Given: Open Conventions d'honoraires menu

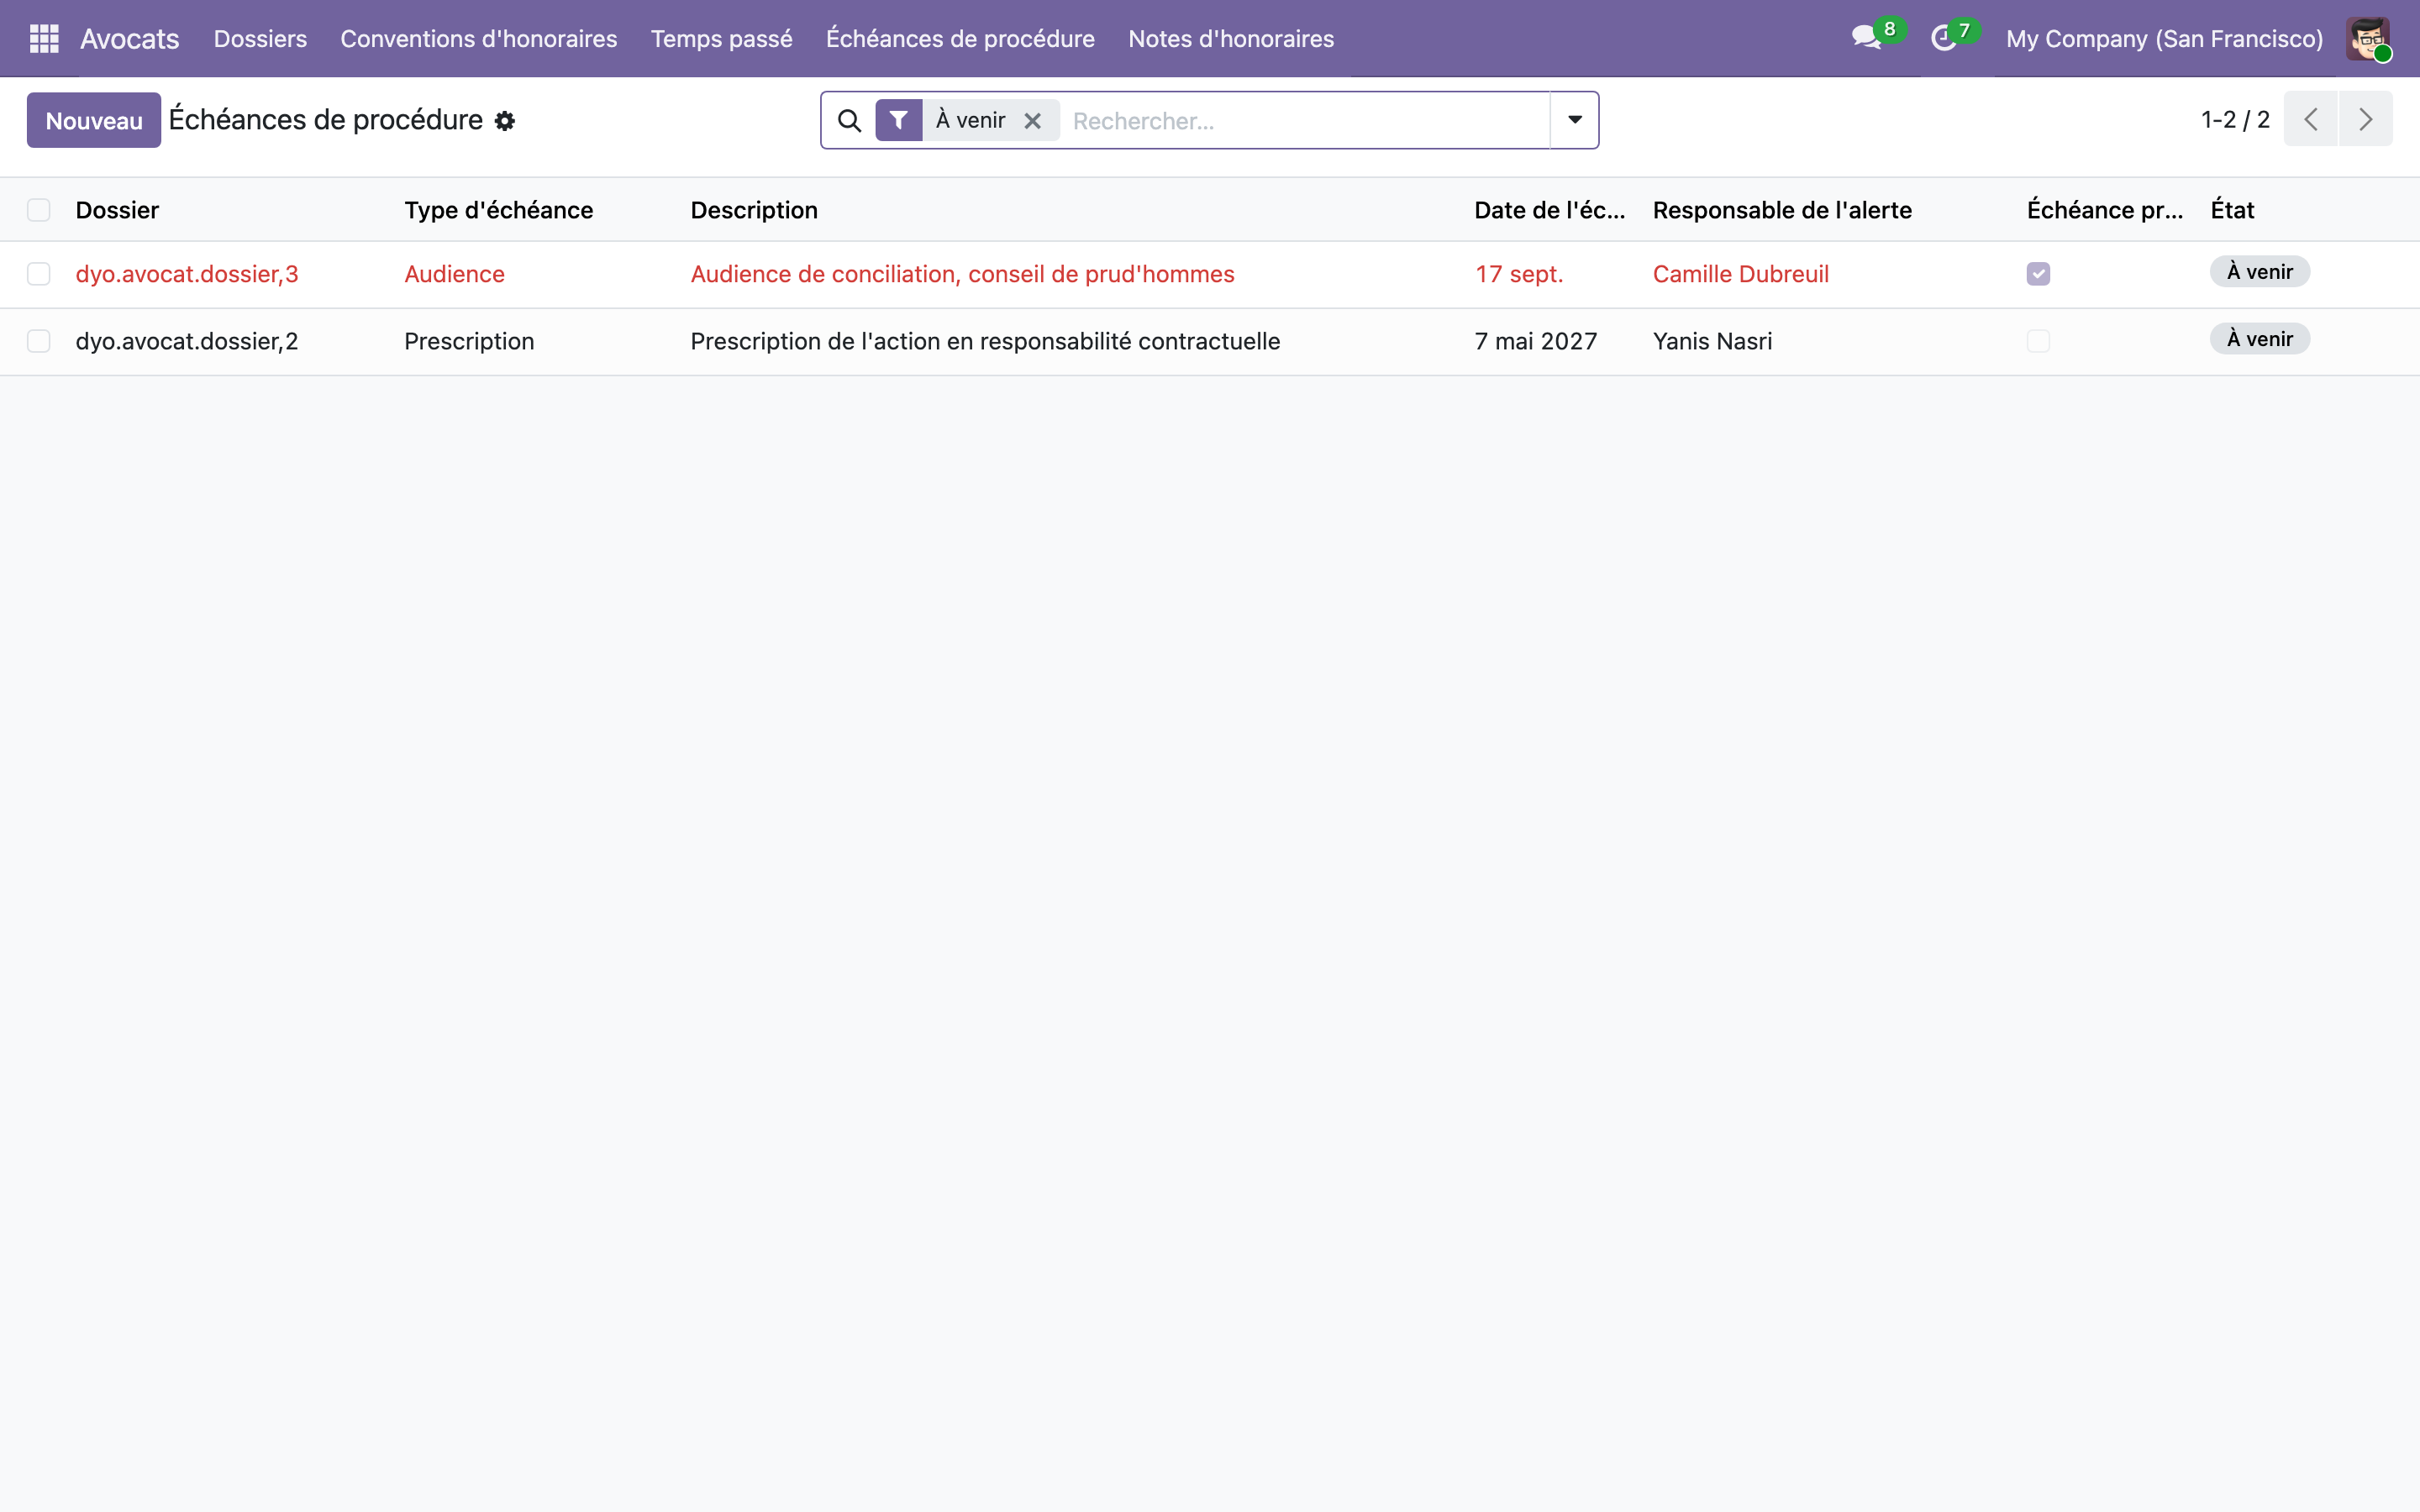Looking at the screenshot, I should pyautogui.click(x=479, y=38).
